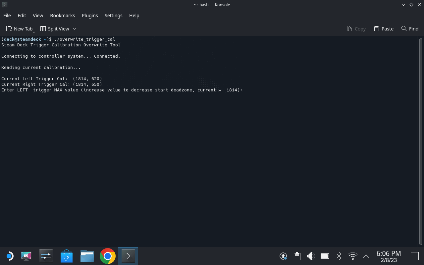424x265 pixels.
Task: Click the Find toolbar button
Action: point(410,29)
